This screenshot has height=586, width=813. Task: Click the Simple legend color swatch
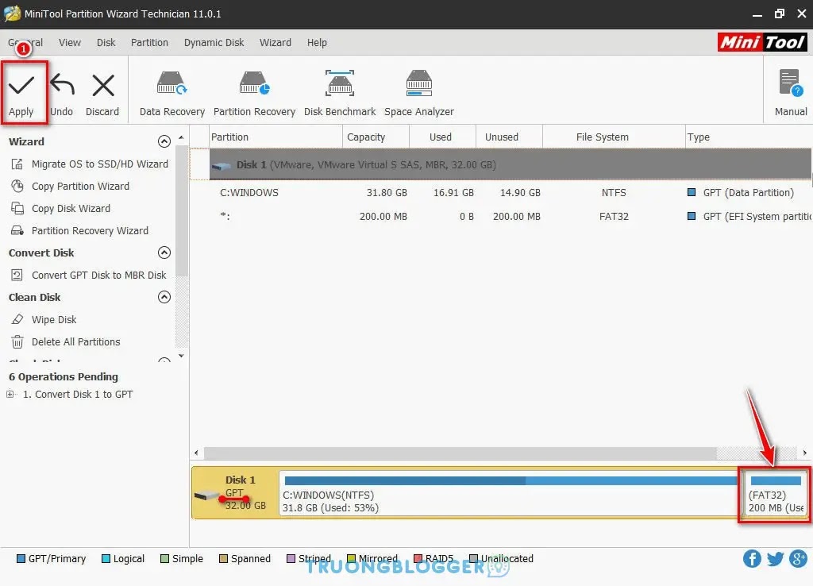click(164, 558)
